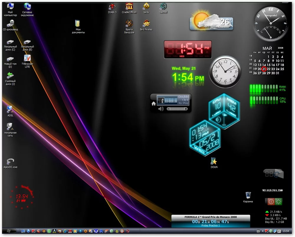Screen dimensions: 295x237
Task: Open the Врата Балдура game icon
Action: tap(129, 24)
